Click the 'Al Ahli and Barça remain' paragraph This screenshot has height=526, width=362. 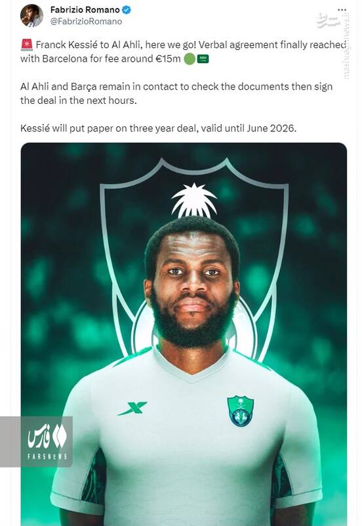pos(176,93)
